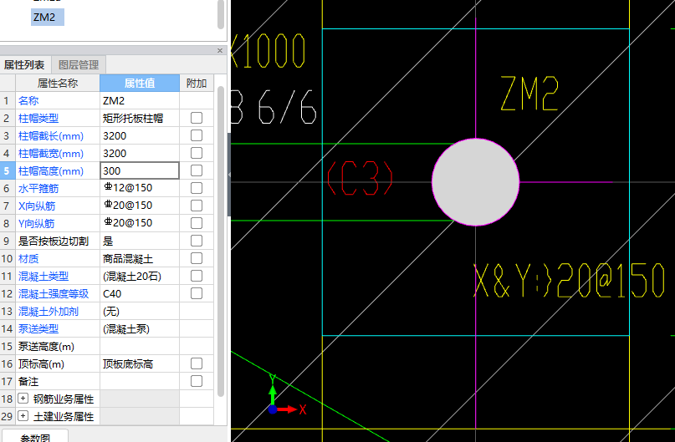The width and height of the screenshot is (675, 442).
Task: Tick the 顶标高 append checkbox
Action: click(x=197, y=363)
